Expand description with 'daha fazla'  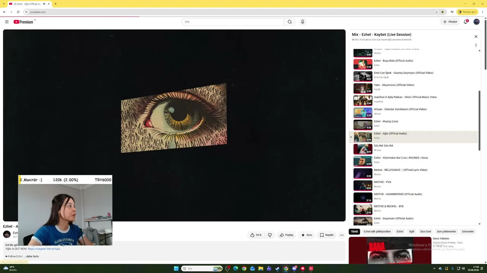(32, 256)
